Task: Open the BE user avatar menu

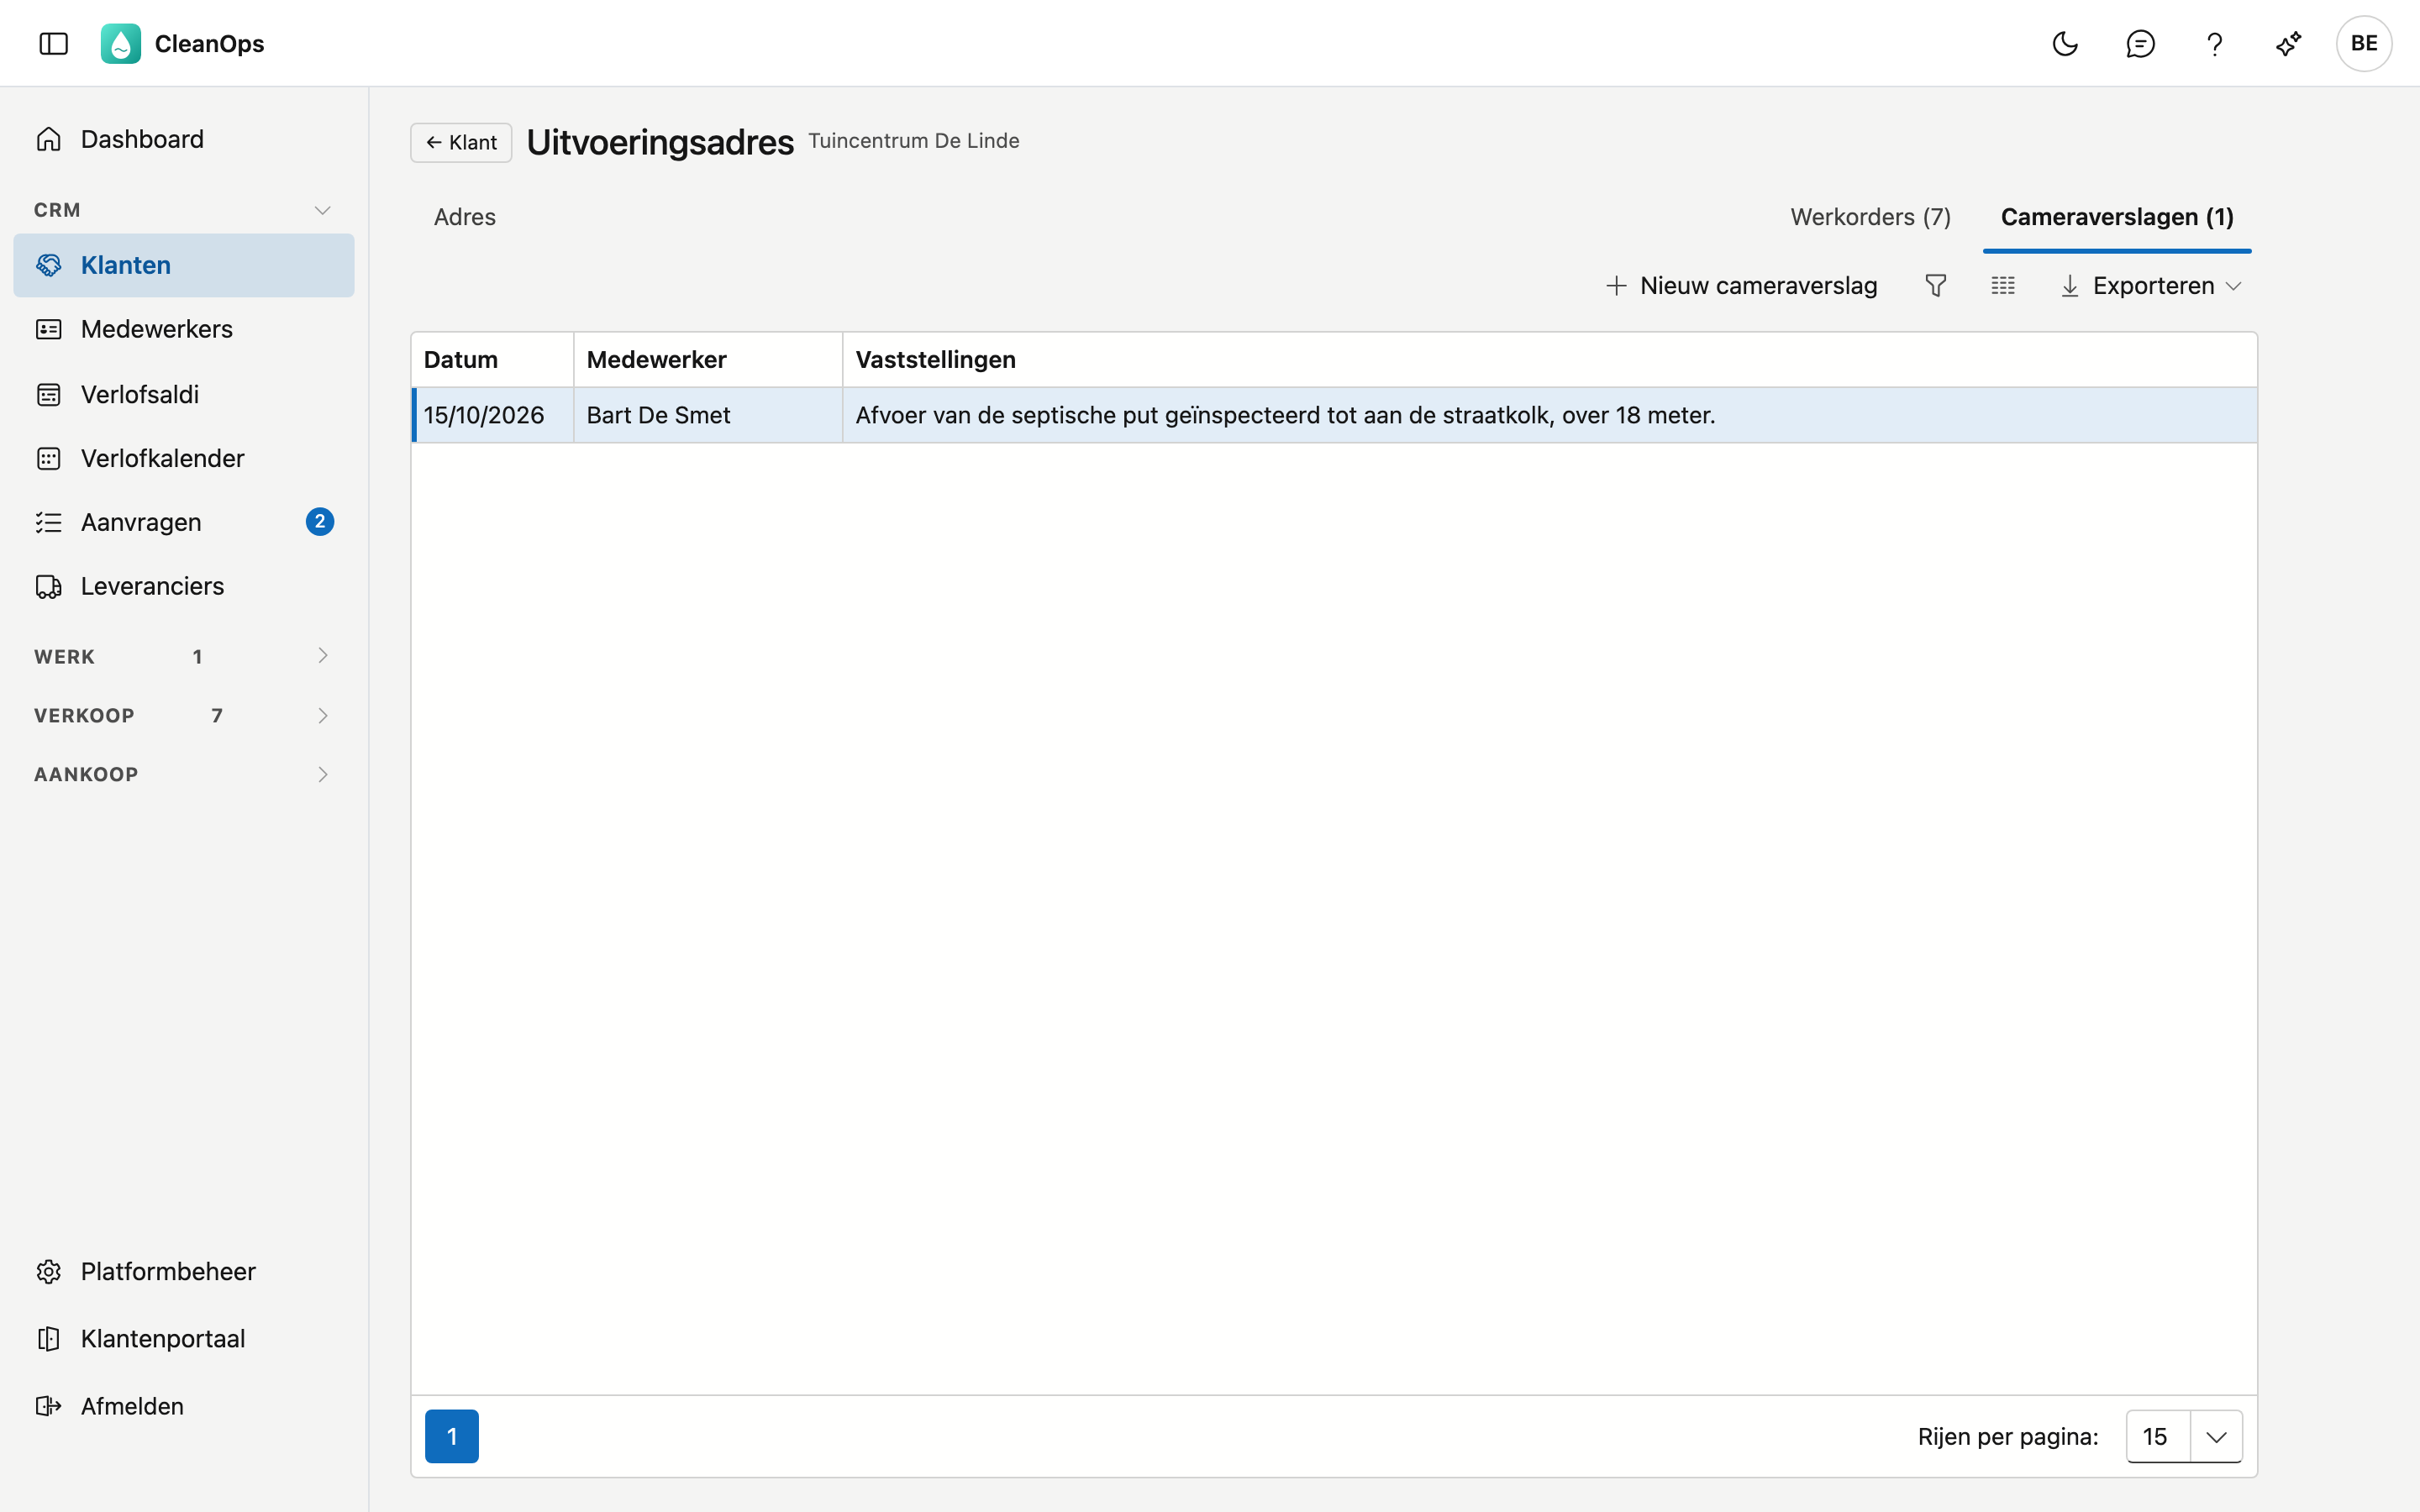Action: [2364, 43]
